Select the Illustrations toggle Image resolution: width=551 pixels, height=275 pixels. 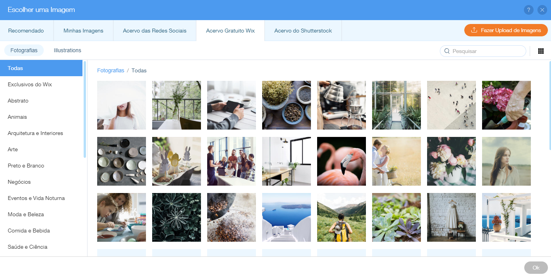click(67, 50)
